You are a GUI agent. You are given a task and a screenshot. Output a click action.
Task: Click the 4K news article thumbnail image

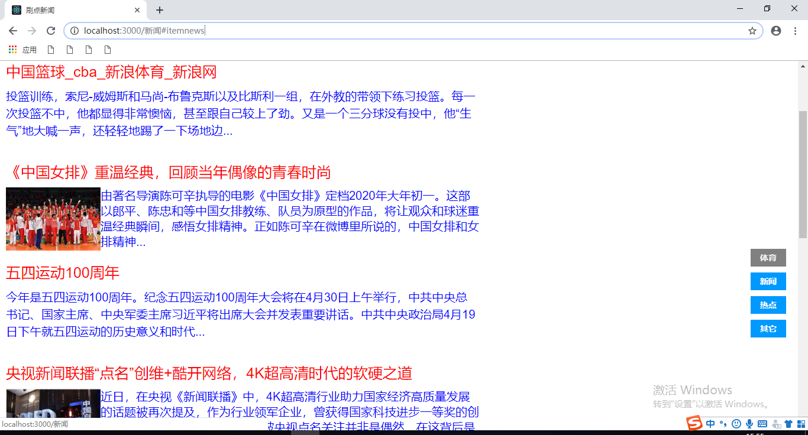click(53, 404)
